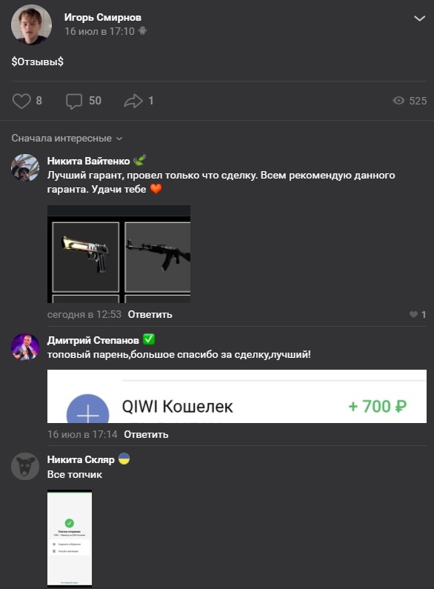Open Никита Скляр name link
Image resolution: width=434 pixels, height=589 pixels.
tap(80, 459)
